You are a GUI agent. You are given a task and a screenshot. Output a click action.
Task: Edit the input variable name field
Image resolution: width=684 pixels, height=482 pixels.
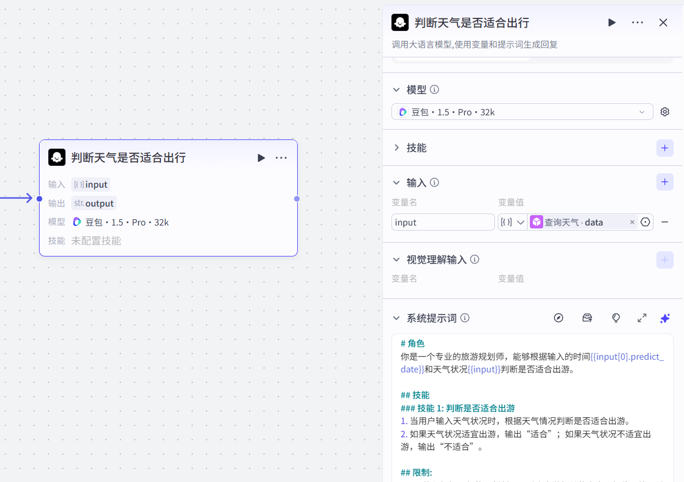443,222
